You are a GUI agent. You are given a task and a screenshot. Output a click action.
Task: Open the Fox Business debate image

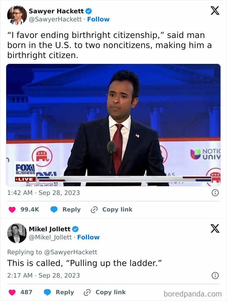pos(113,125)
